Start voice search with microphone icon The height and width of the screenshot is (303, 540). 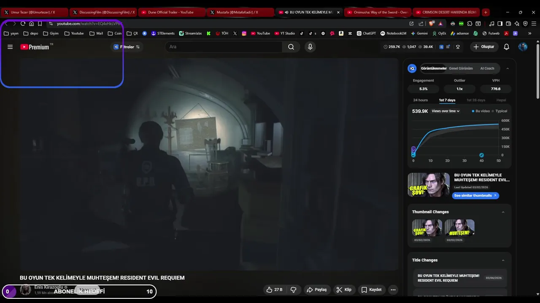tap(310, 47)
